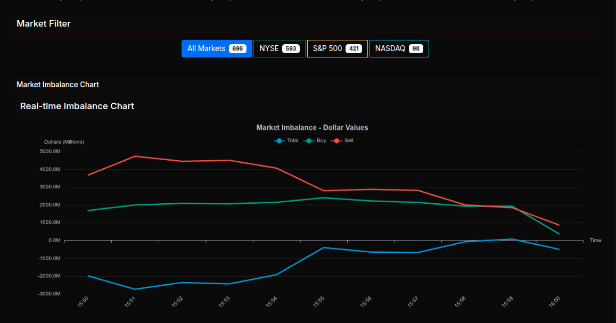This screenshot has width=616, height=323.
Task: Click the 15:58 time axis label
Action: click(461, 302)
